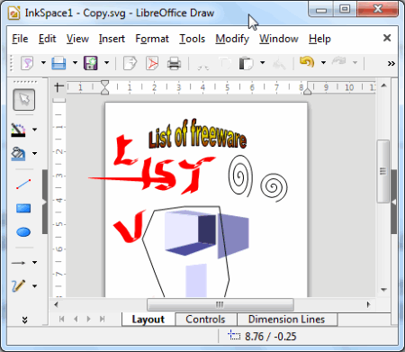Open the Paste dropdown arrow
Viewport: 405px width, 352px height.
(263, 63)
